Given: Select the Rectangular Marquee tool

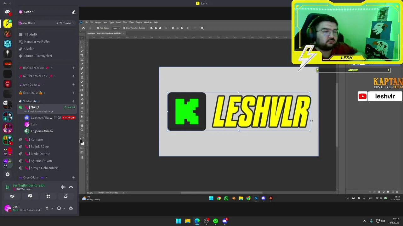Looking at the screenshot, I should (82, 42).
